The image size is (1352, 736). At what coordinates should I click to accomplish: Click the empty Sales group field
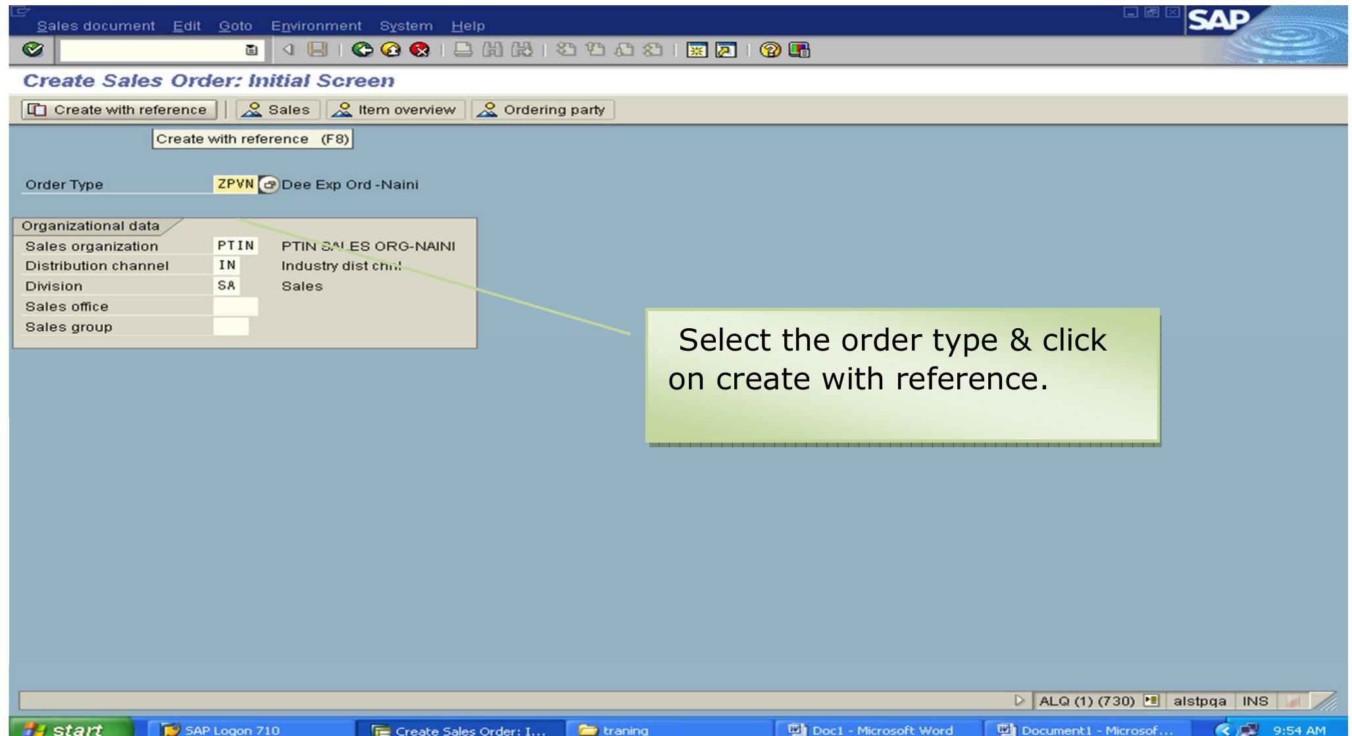[x=231, y=327]
